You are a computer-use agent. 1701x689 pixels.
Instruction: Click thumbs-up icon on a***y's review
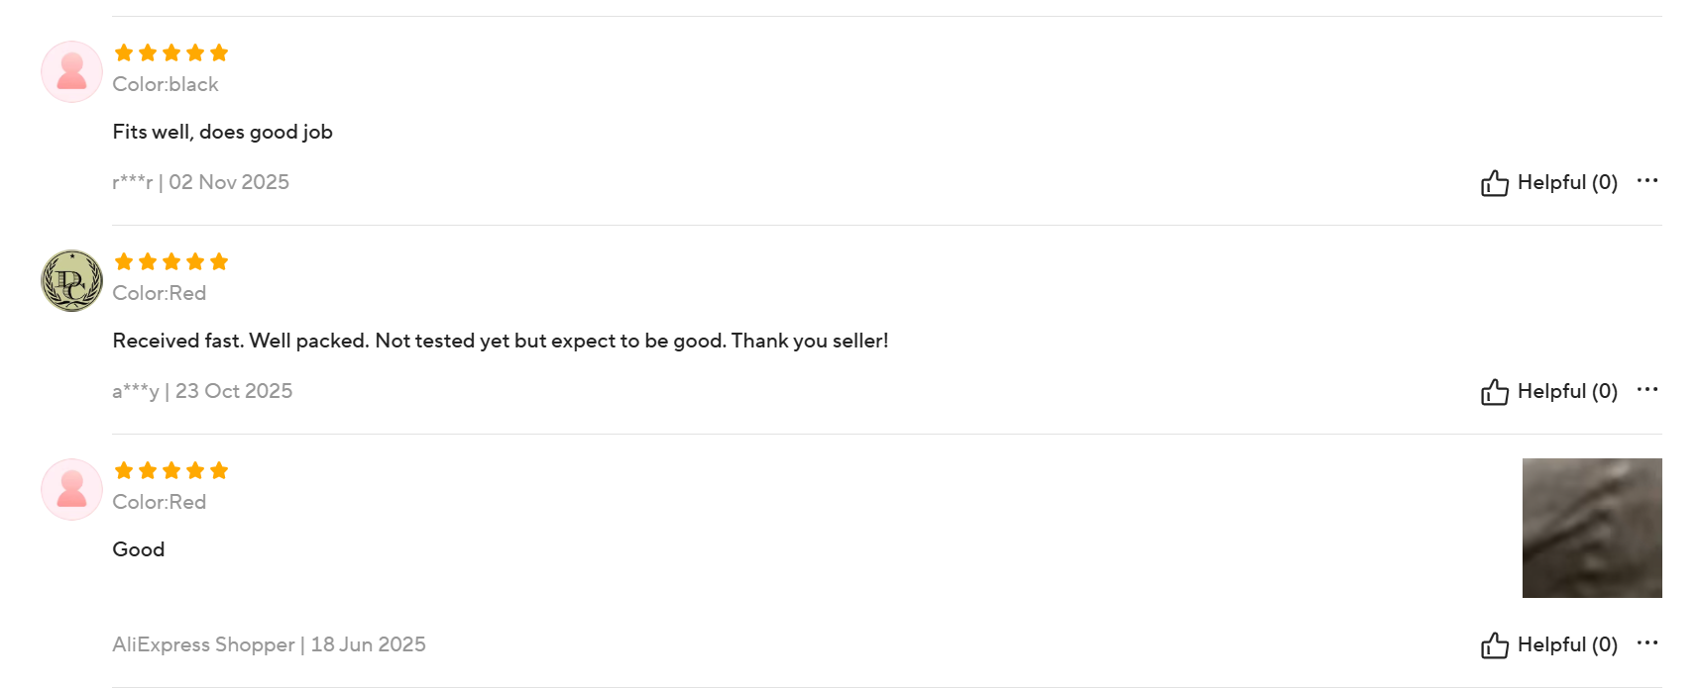tap(1494, 392)
